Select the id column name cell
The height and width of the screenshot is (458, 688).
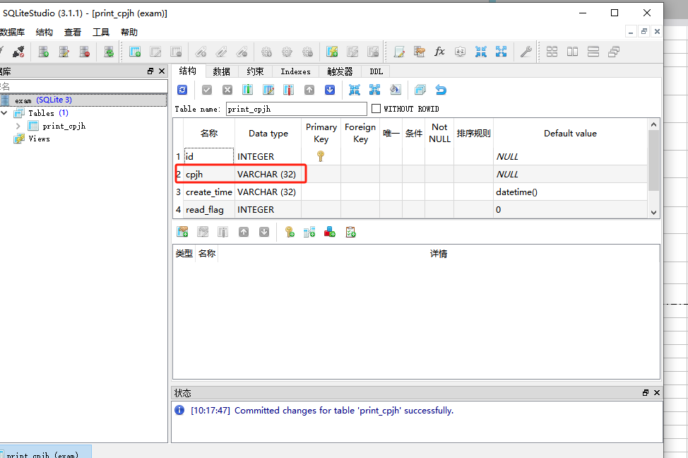coord(209,156)
